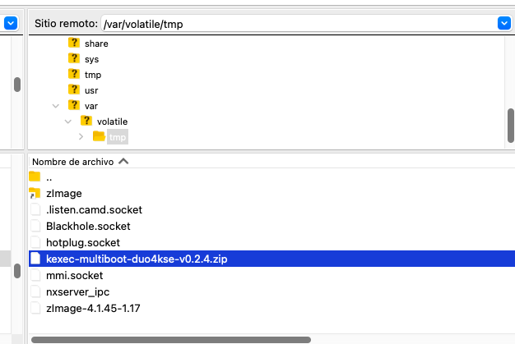Collapse the var tree node
This screenshot has height=344, width=515.
(55, 105)
